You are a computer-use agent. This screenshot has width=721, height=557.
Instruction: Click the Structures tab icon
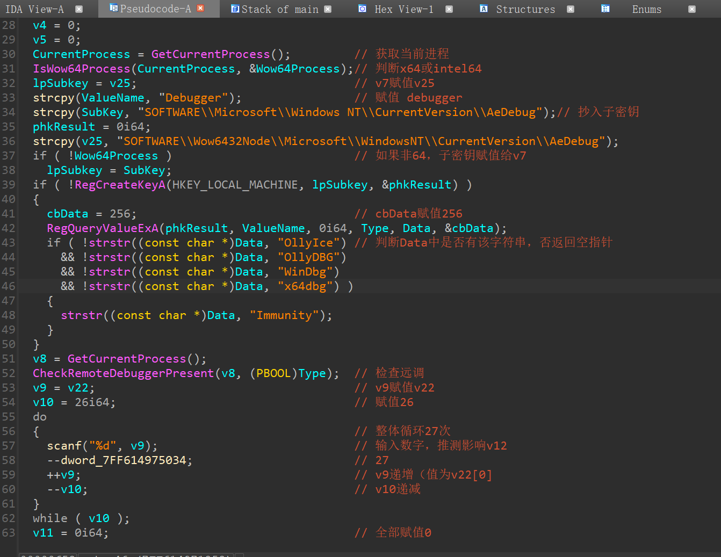coord(484,9)
